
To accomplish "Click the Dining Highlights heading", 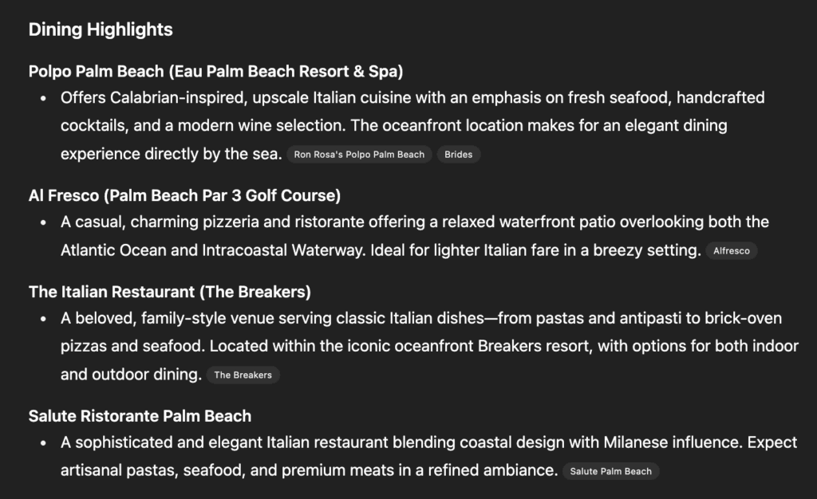I will pyautogui.click(x=101, y=30).
